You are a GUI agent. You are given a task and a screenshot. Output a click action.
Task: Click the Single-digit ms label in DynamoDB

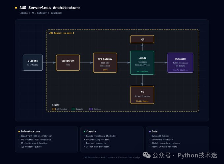(181, 70)
